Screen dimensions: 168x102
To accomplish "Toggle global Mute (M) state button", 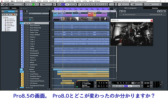I will 26,5.
